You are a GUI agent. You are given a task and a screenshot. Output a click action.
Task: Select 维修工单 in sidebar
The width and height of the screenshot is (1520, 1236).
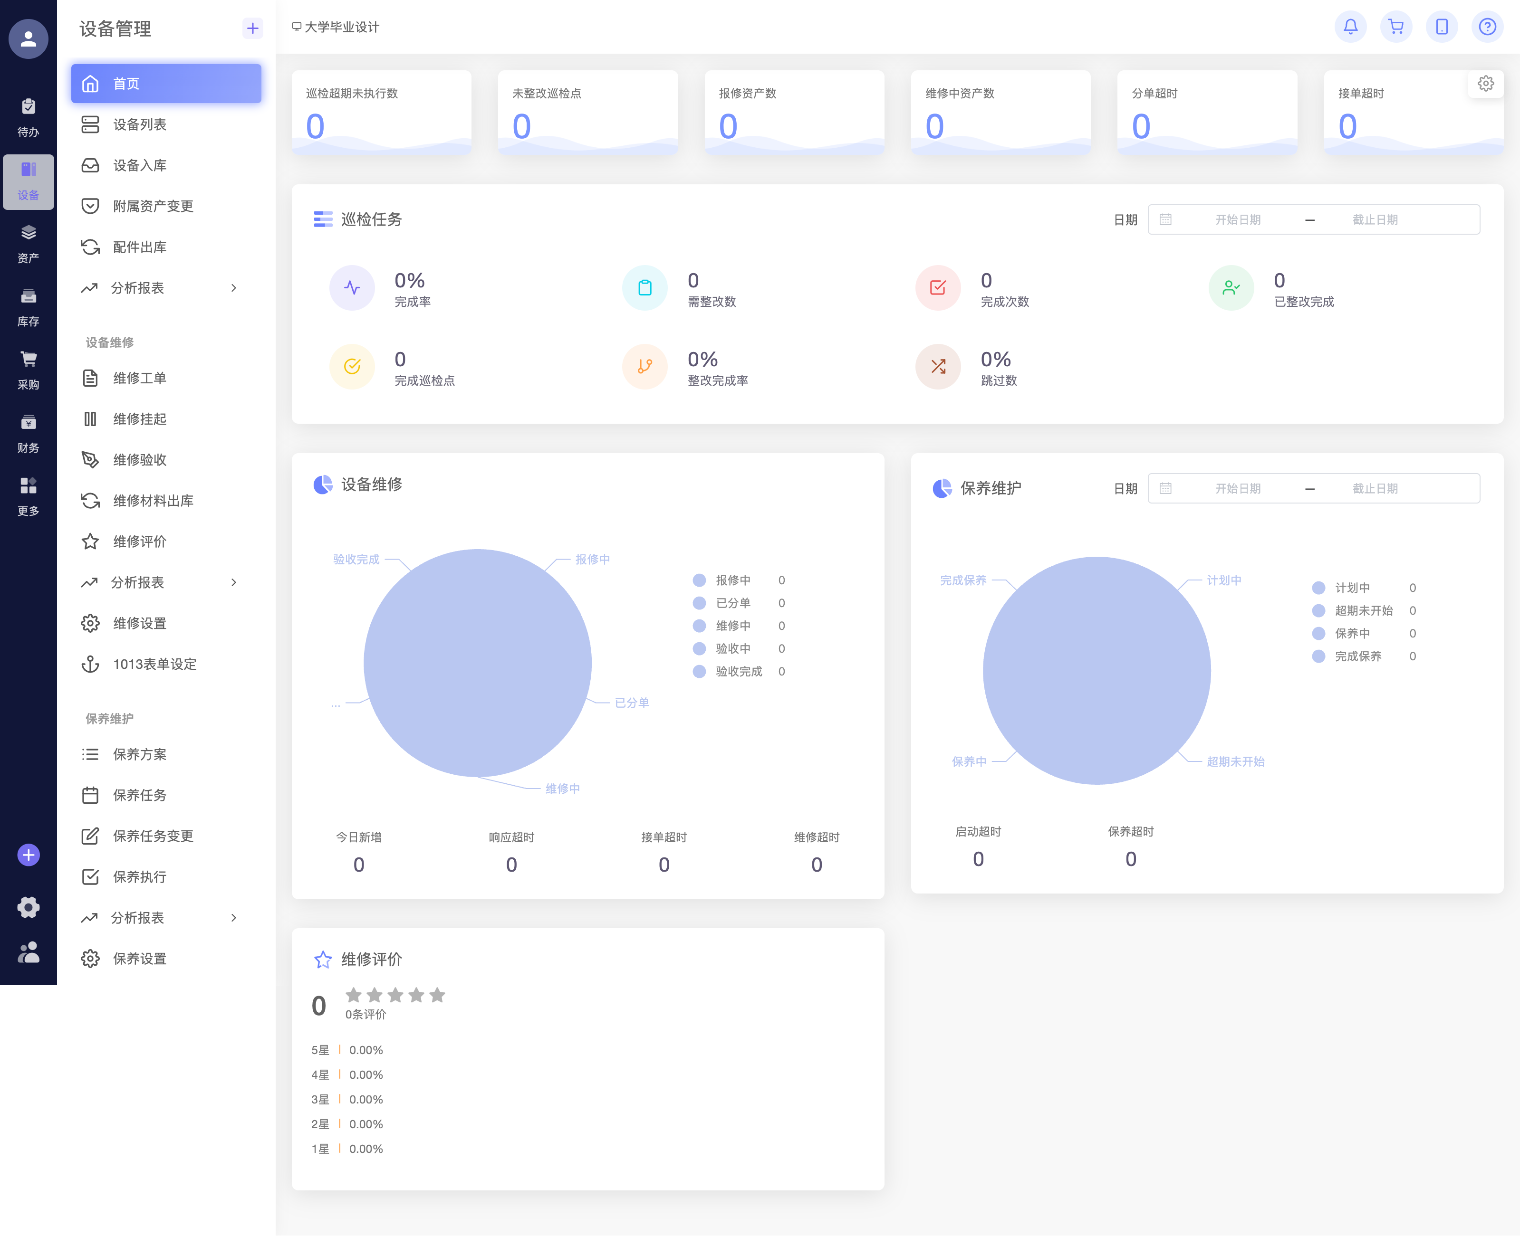click(140, 378)
